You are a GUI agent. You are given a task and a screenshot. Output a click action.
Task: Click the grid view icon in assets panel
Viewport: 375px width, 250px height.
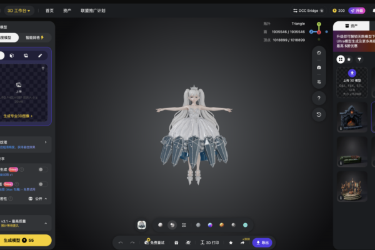[341, 59]
